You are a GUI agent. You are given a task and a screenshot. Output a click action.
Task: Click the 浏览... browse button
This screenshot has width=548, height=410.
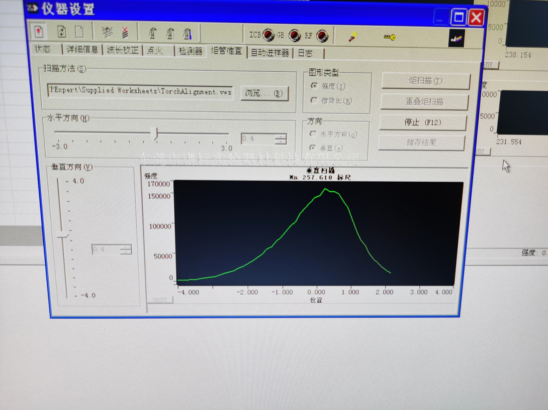(x=264, y=93)
